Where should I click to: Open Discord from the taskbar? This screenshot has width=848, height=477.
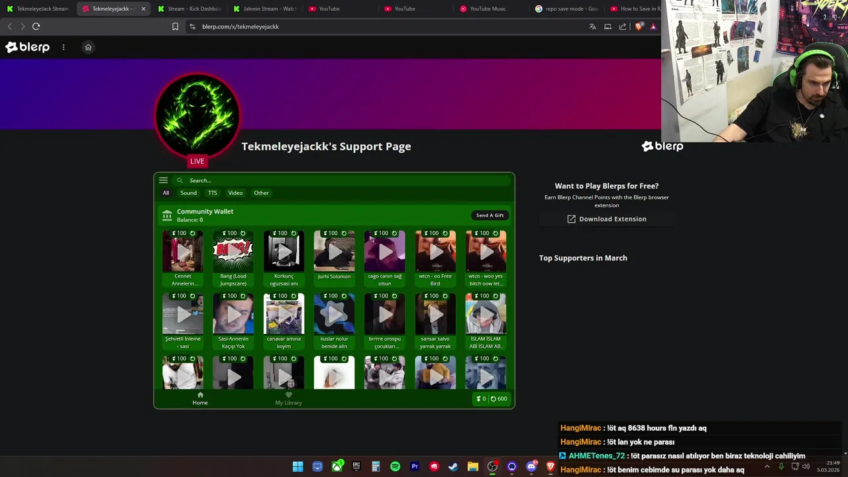pos(531,466)
